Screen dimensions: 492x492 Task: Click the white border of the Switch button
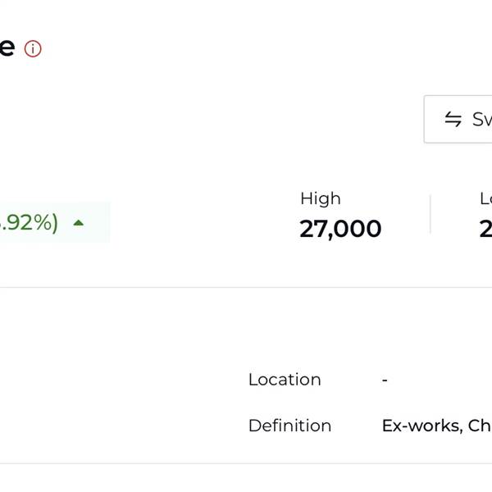[425, 120]
